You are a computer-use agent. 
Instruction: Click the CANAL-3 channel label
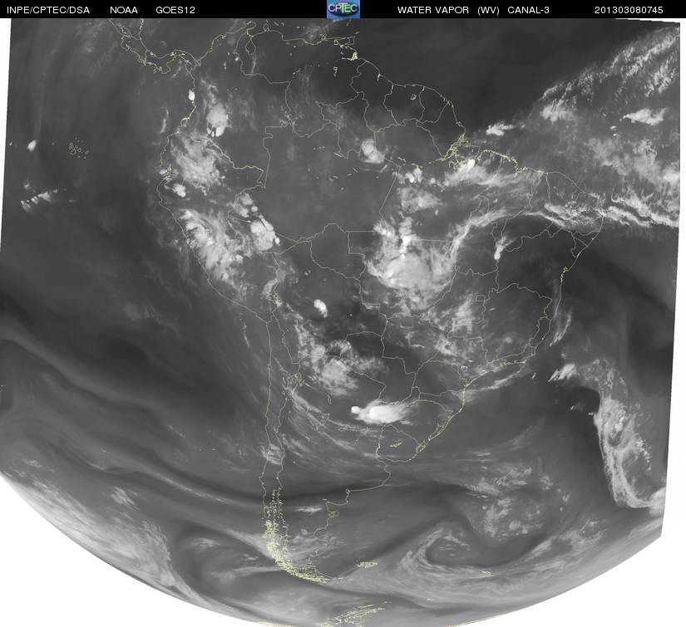pyautogui.click(x=529, y=10)
